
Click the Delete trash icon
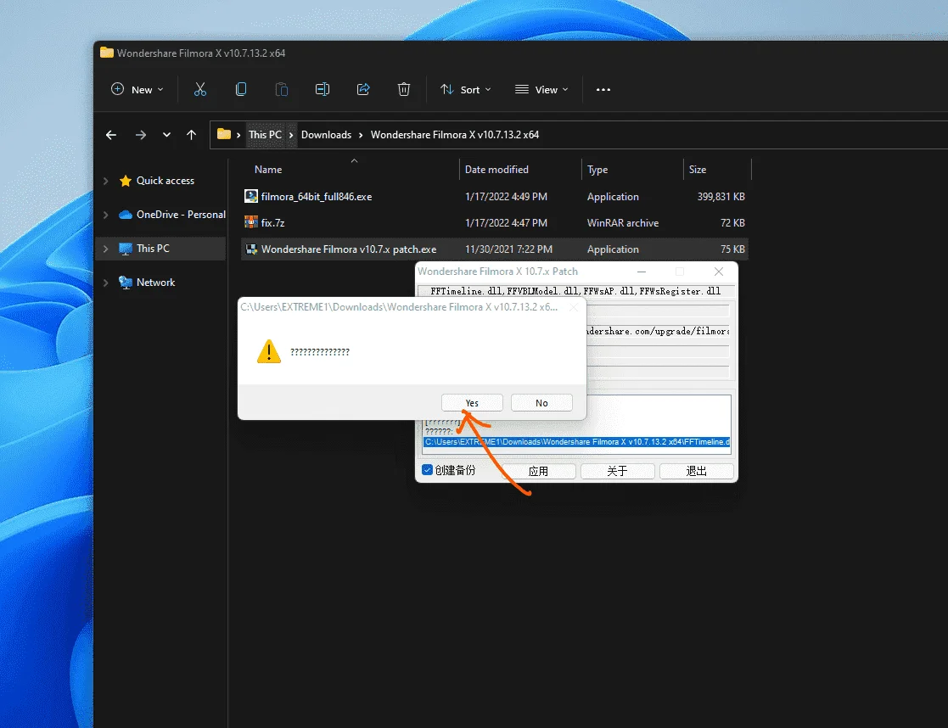[x=404, y=89]
